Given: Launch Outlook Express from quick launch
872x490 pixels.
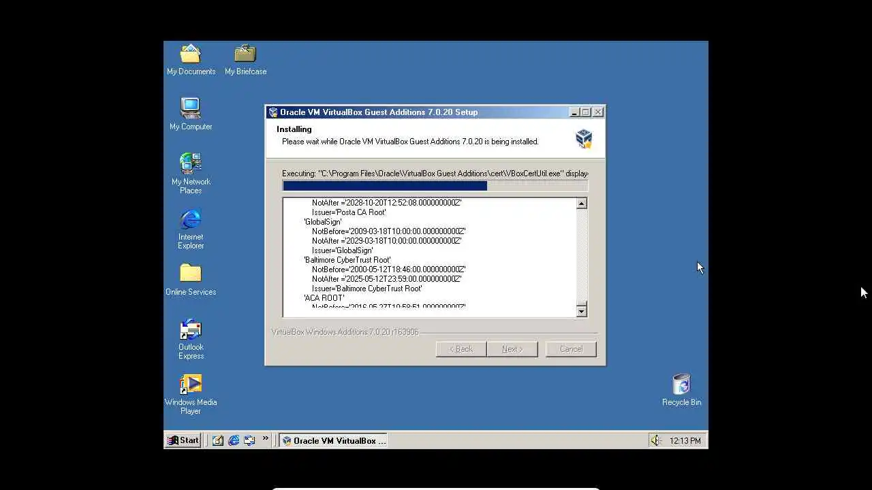Looking at the screenshot, I should click(x=249, y=440).
